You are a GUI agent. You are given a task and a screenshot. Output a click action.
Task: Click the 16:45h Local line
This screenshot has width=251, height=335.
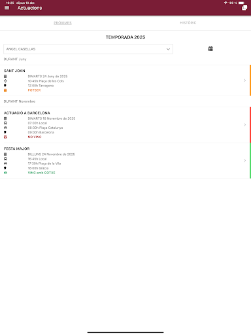tap(37, 159)
